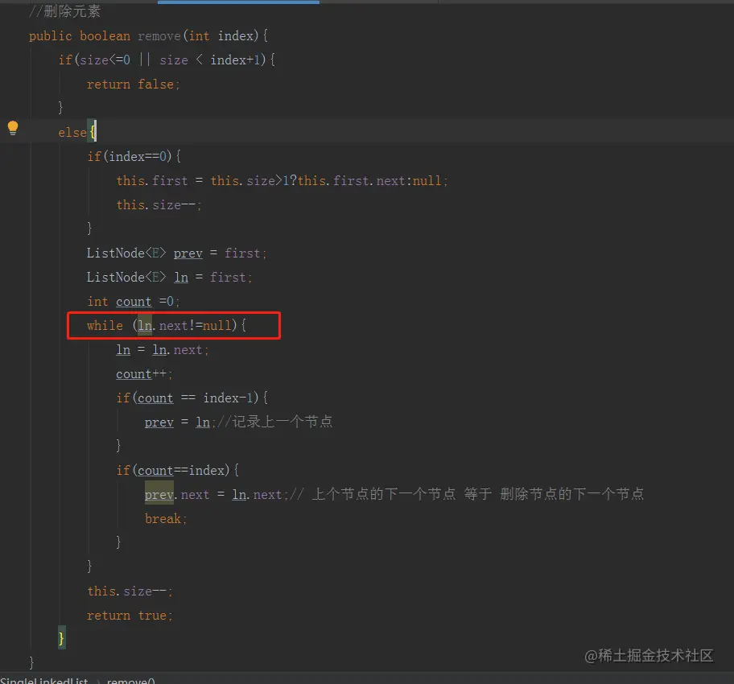Click the highlighted green closing brace of else

click(61, 637)
